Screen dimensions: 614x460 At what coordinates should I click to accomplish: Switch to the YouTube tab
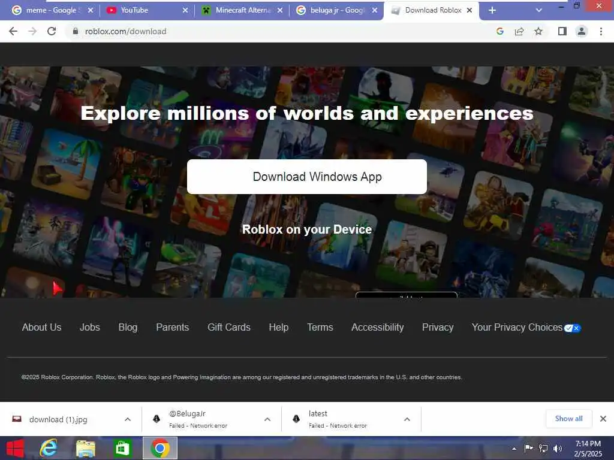click(146, 10)
